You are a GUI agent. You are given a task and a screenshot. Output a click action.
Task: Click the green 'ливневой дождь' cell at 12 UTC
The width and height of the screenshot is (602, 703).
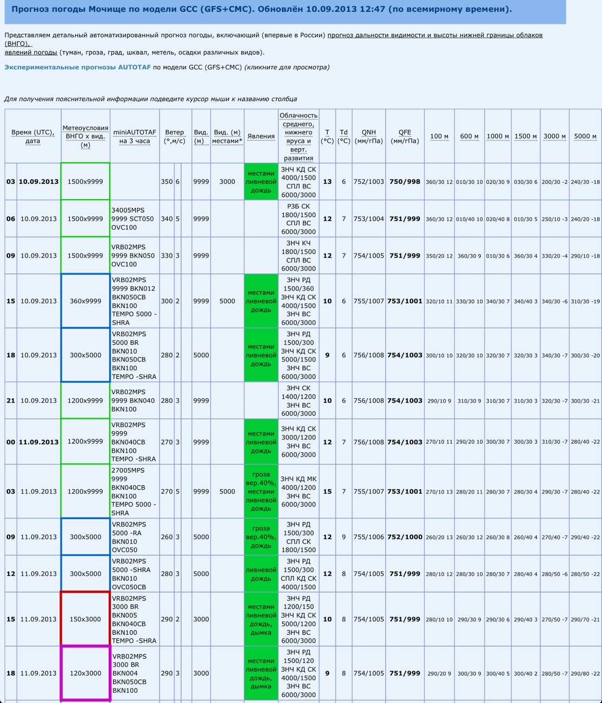pyautogui.click(x=261, y=574)
